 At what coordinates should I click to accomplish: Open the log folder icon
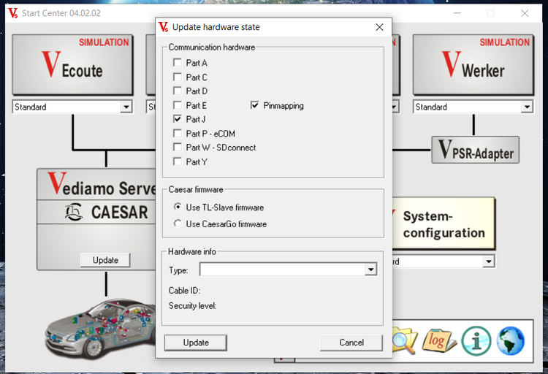(438, 340)
